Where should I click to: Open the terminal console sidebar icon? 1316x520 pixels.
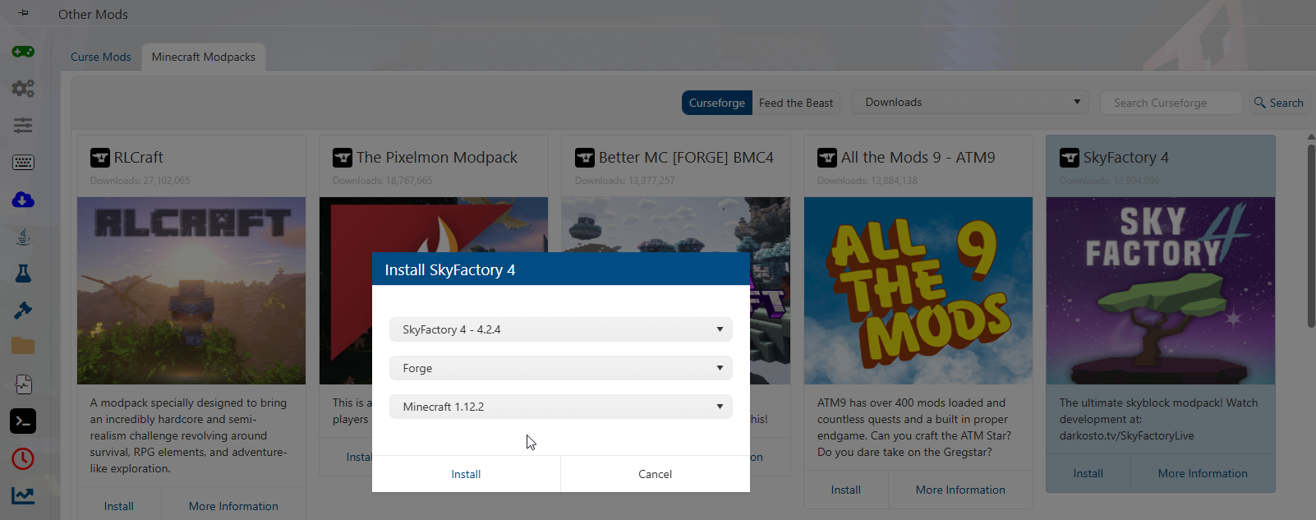(23, 421)
